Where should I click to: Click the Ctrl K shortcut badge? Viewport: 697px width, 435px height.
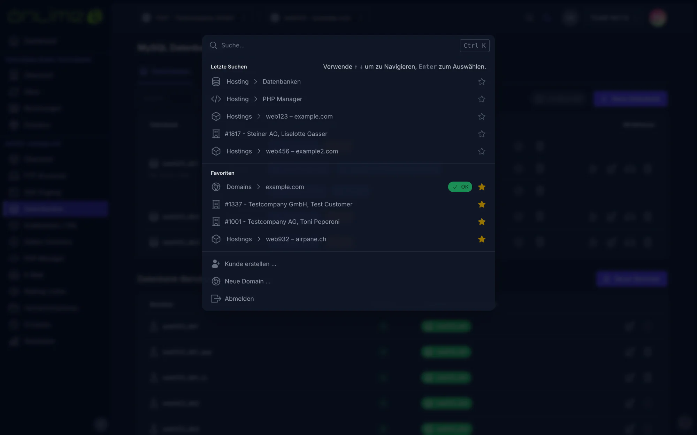(x=474, y=46)
